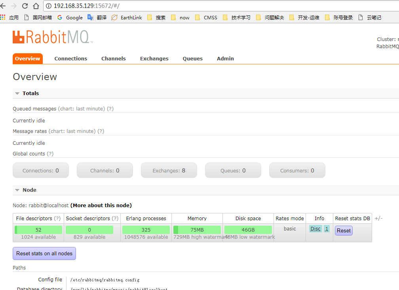The image size is (399, 290).
Task: Open the Google bookmark
Action: [70, 17]
